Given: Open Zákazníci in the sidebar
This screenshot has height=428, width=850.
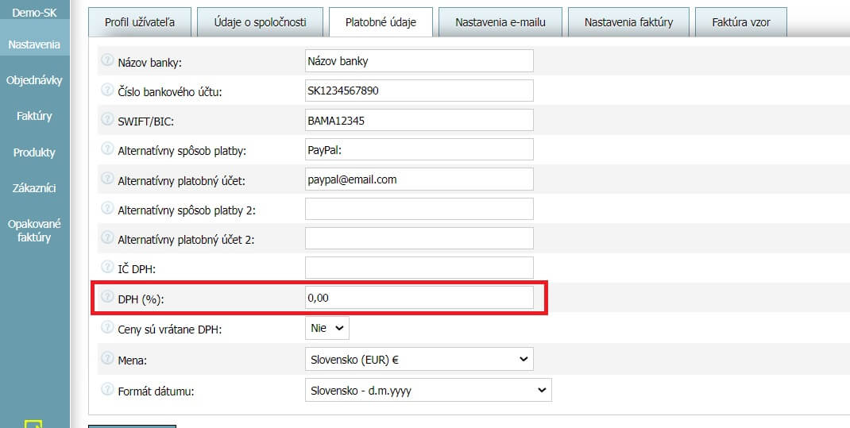Looking at the screenshot, I should click(35, 188).
